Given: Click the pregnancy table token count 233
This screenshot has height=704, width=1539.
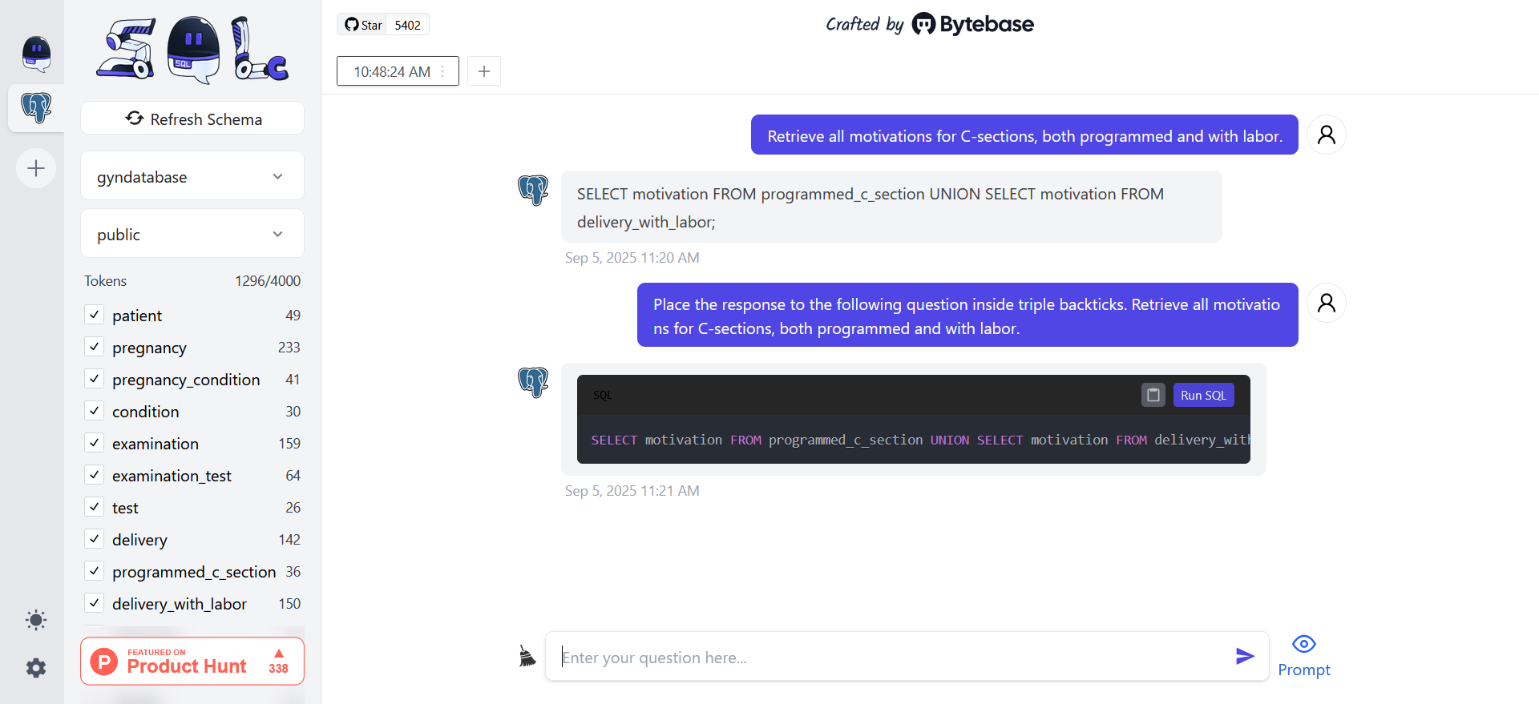Looking at the screenshot, I should [289, 347].
